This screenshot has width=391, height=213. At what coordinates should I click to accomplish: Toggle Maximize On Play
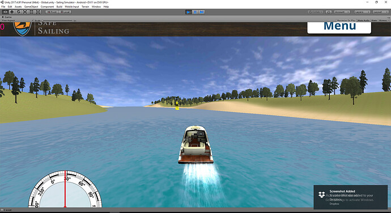point(346,20)
